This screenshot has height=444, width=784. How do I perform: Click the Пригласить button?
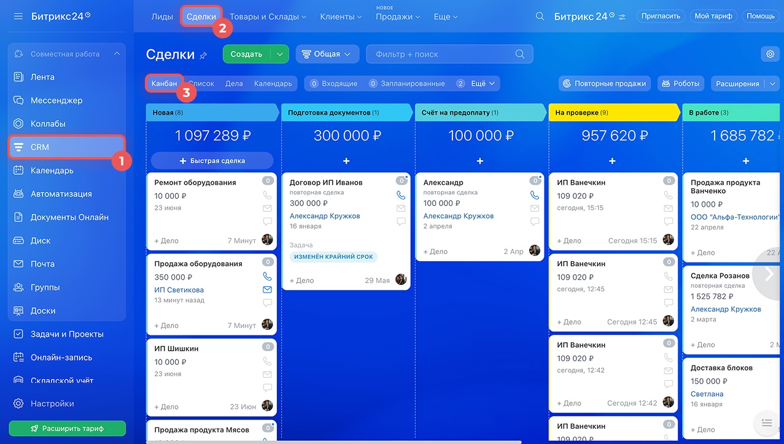click(661, 16)
